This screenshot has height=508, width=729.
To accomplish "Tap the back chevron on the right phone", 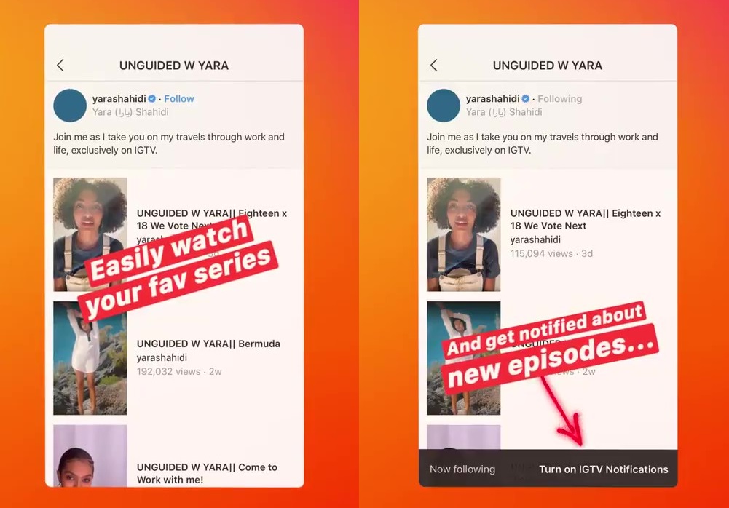I will [434, 65].
